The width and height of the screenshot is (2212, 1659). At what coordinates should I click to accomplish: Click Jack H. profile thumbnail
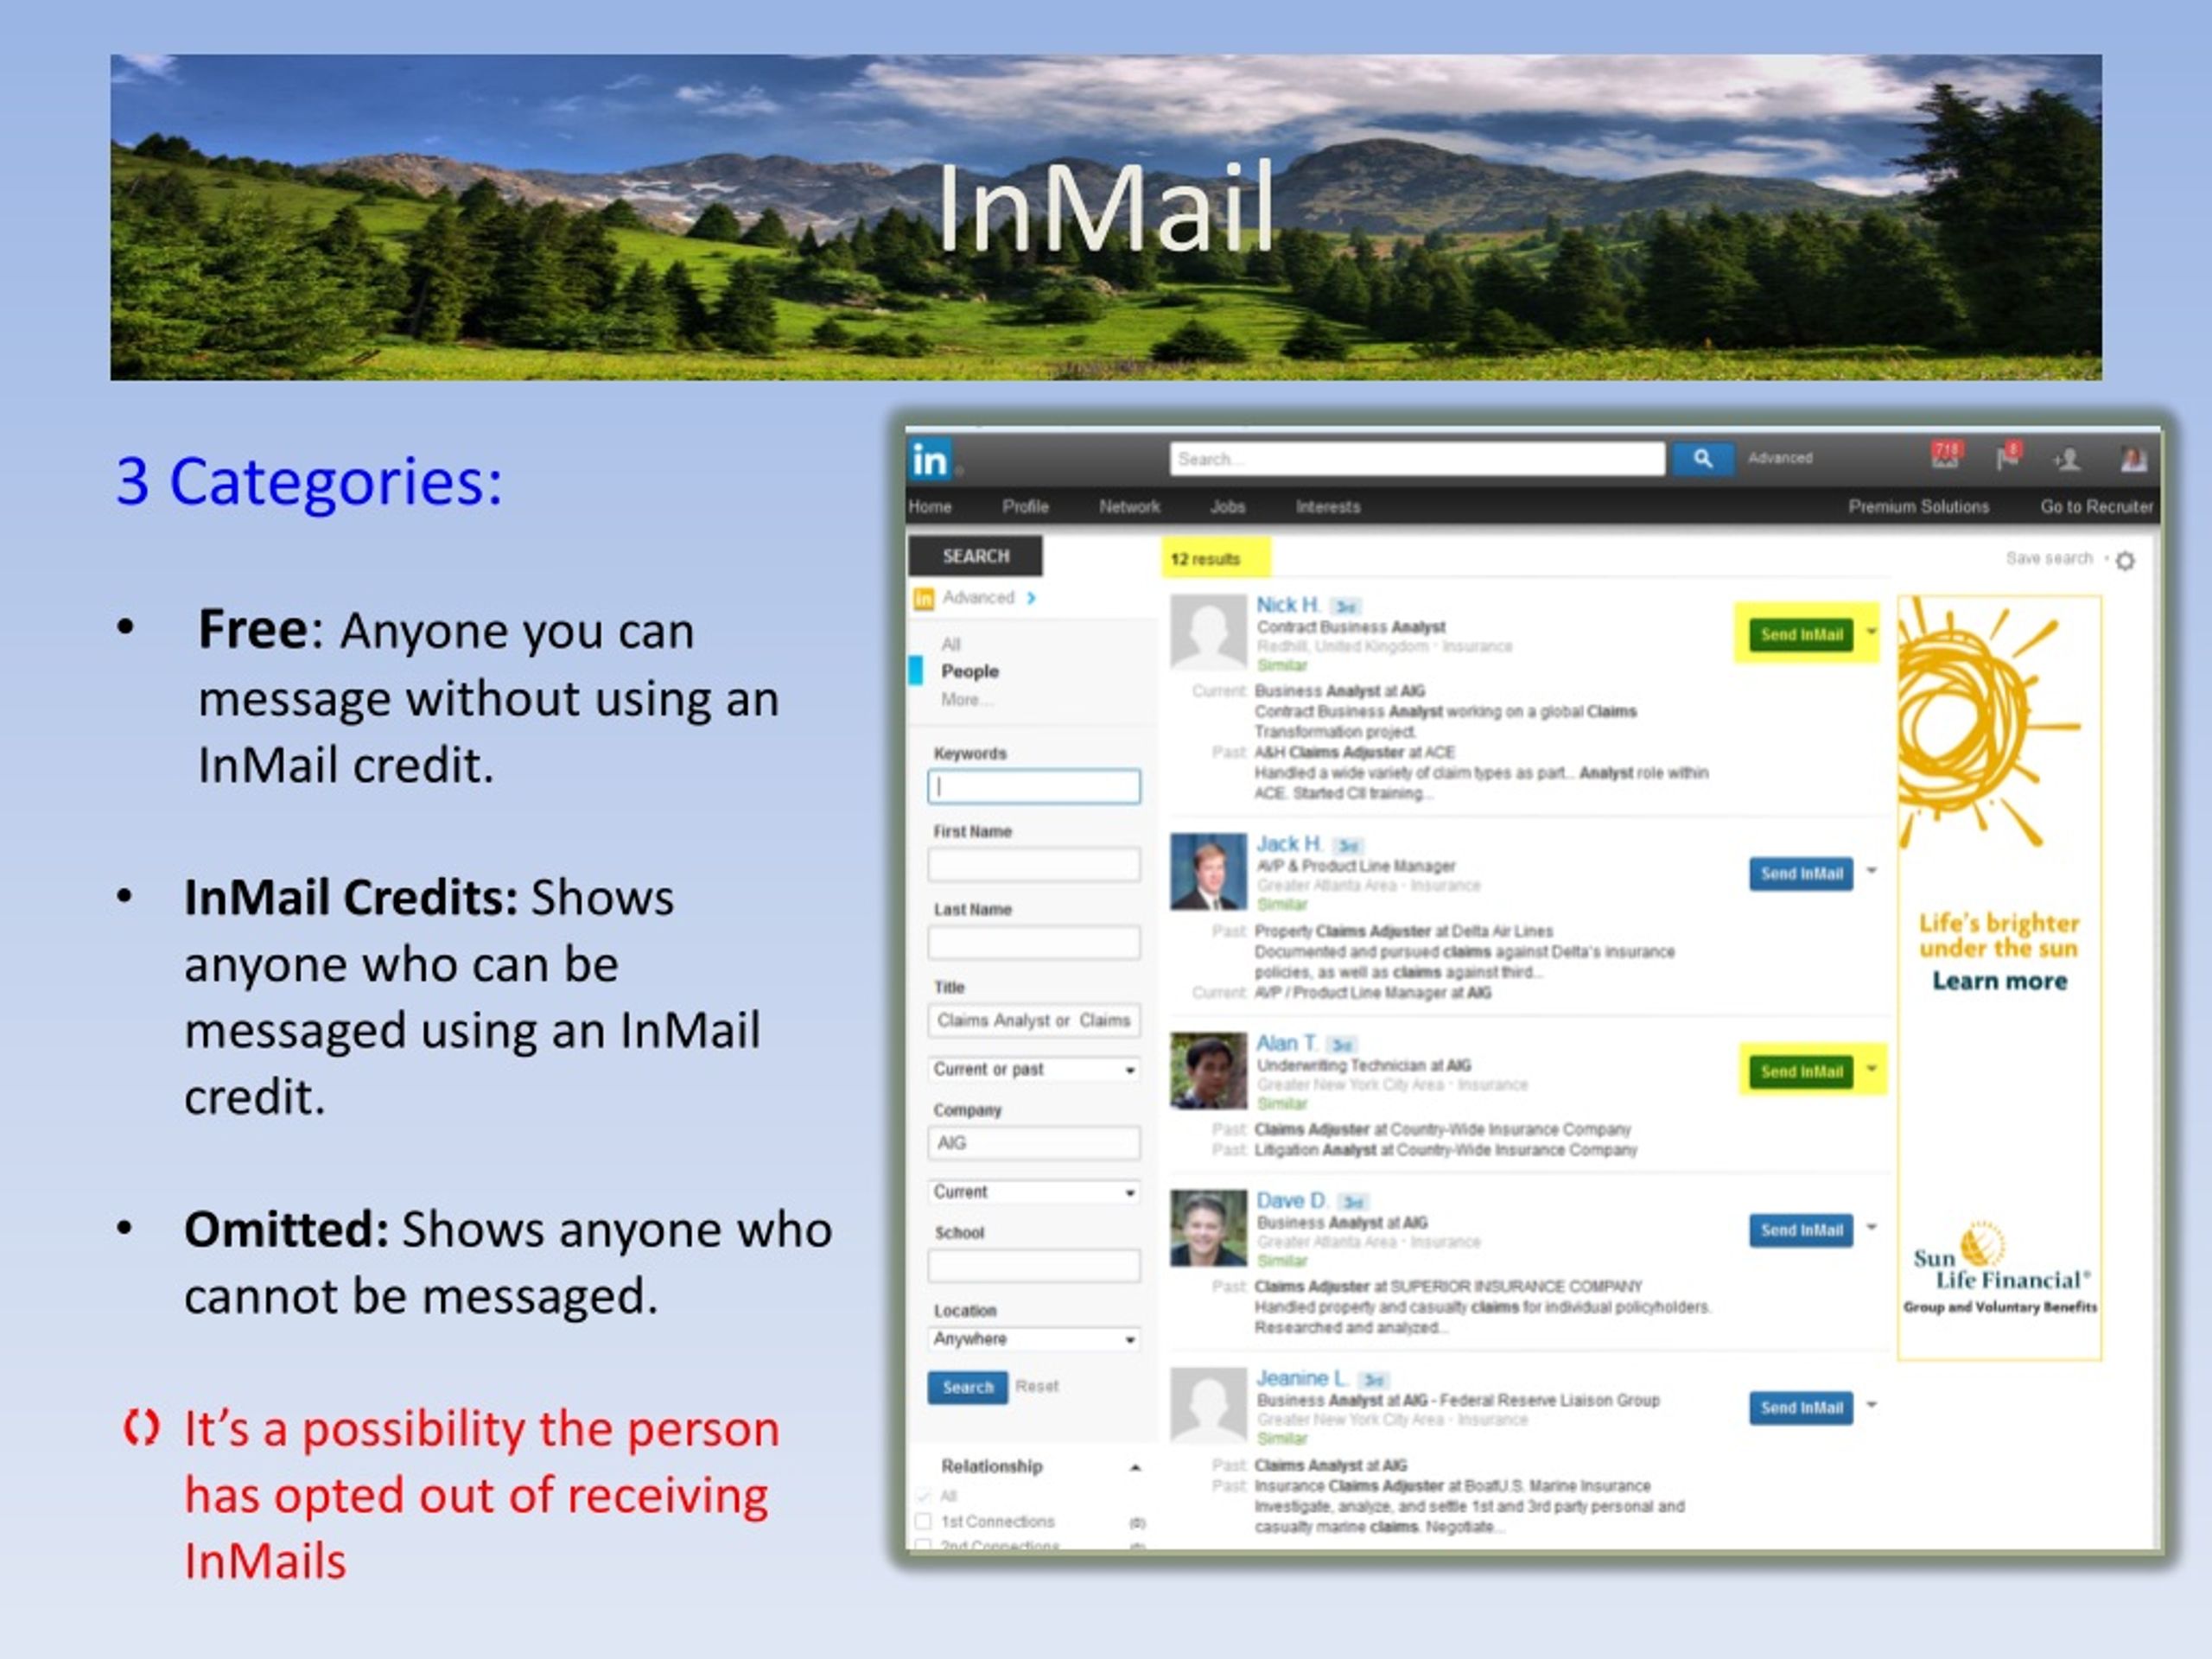point(1208,872)
